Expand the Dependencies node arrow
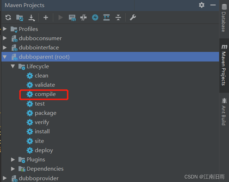 coord(13,169)
